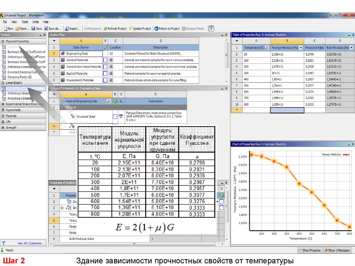Click the Show Progress button
355x266 pixels.
click(310, 250)
